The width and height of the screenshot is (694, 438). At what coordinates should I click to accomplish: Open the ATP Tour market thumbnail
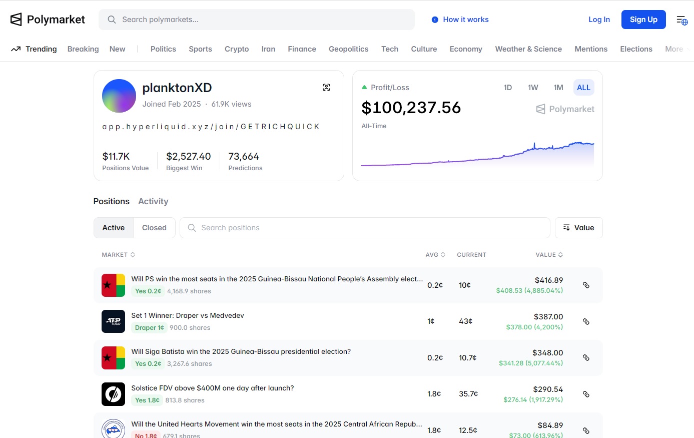click(113, 321)
